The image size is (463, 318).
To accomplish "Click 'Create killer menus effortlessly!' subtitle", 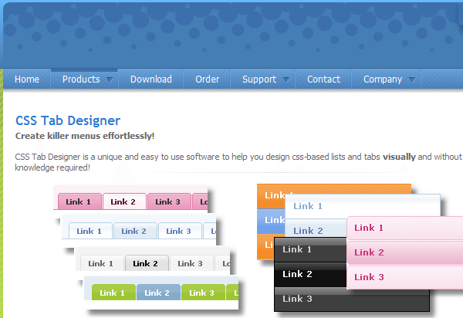I will point(85,136).
